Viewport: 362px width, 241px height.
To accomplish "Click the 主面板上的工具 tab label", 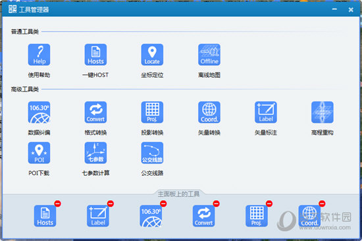I will pos(178,194).
